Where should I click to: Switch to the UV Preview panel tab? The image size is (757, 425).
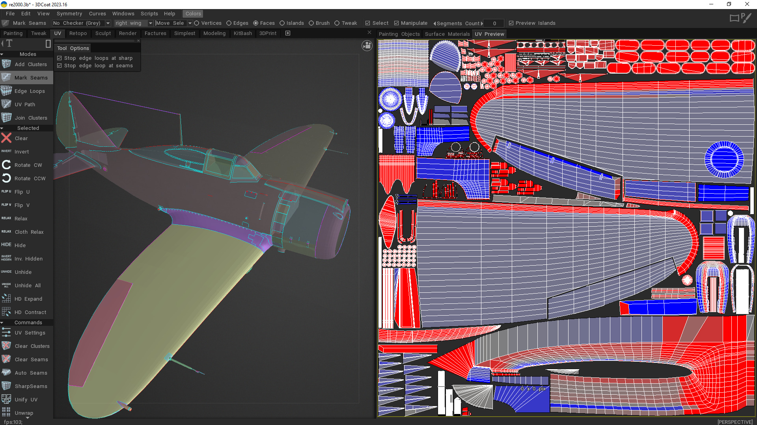point(489,34)
